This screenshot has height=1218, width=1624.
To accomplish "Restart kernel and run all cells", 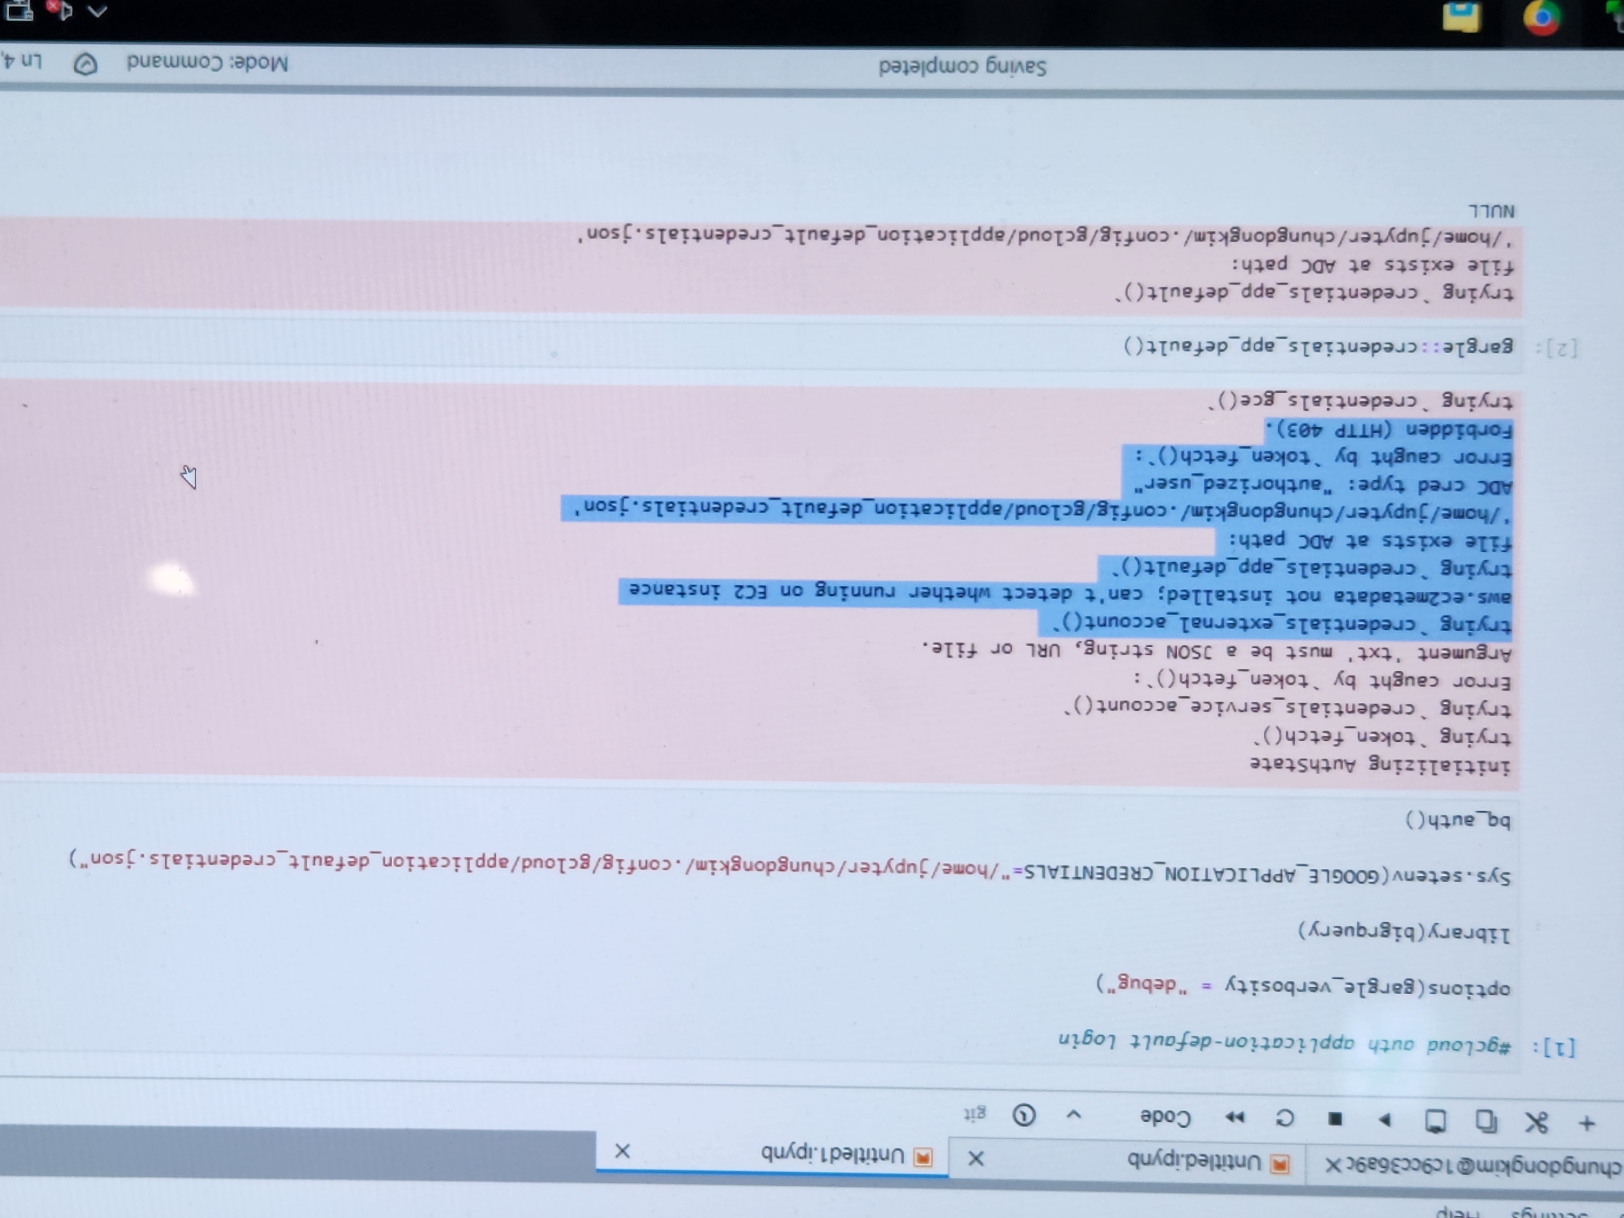I will coord(1235,1117).
